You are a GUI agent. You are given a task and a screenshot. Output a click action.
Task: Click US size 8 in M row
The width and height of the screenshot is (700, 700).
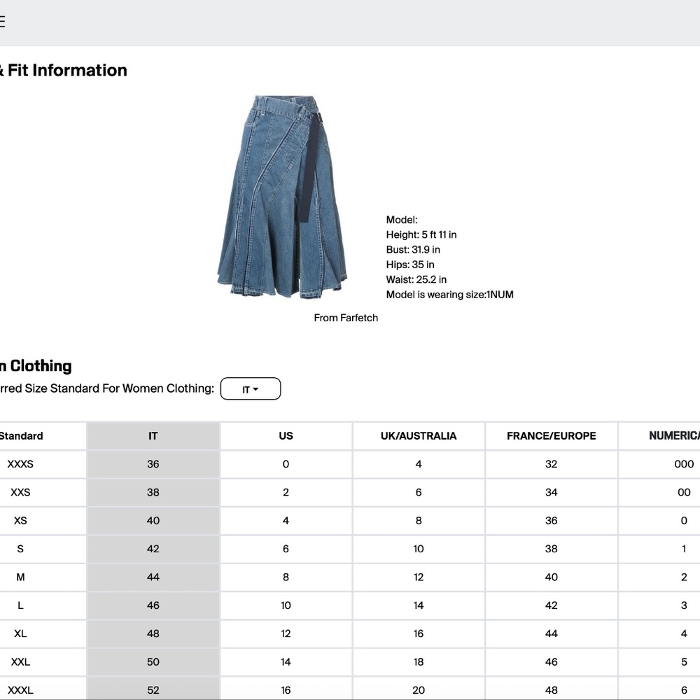pyautogui.click(x=286, y=577)
